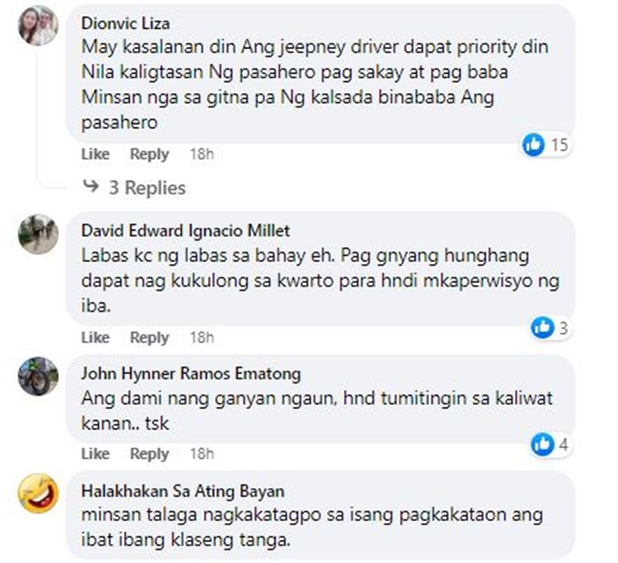Open the Dionvic Liza name link
The image size is (618, 563).
point(126,24)
